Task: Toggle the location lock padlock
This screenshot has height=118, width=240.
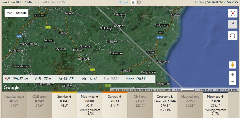Action: (133, 2)
